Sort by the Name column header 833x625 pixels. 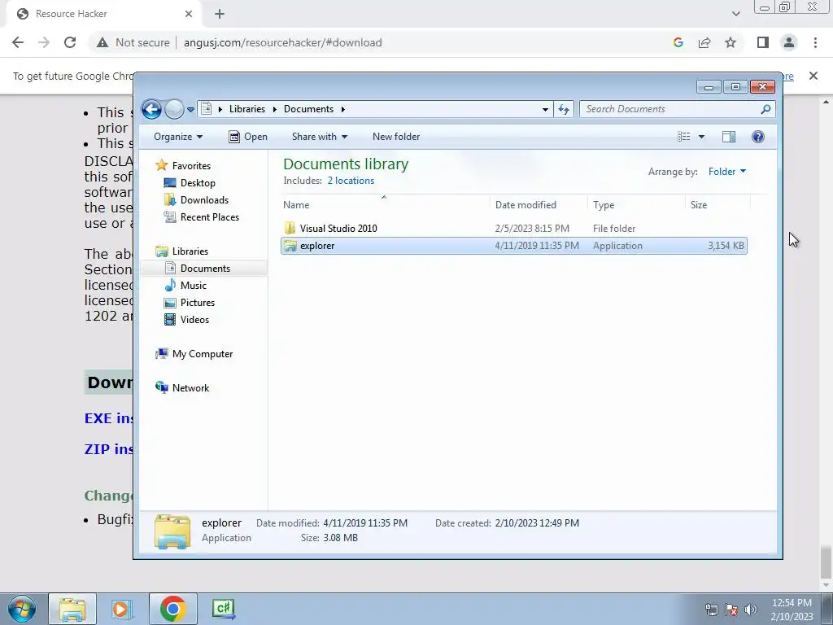click(384, 205)
